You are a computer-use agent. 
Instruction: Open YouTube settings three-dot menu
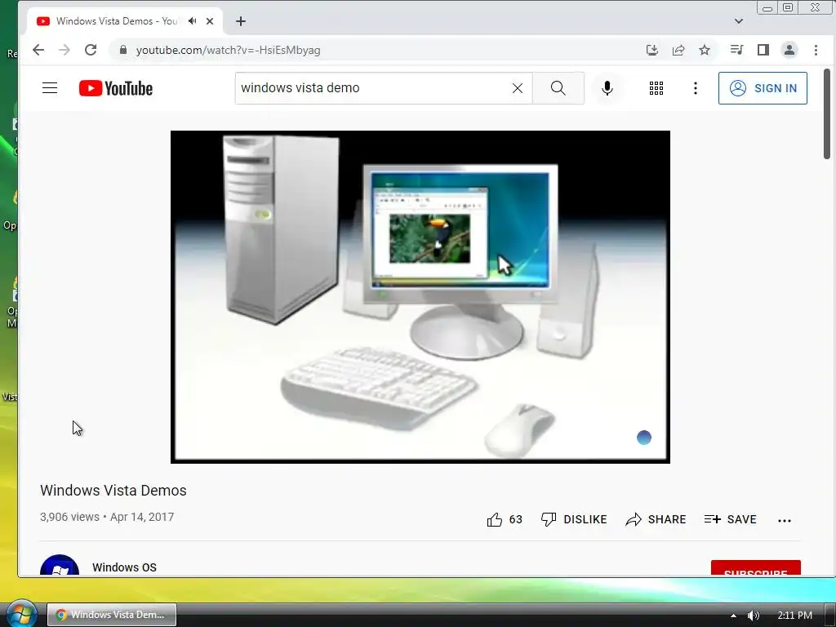pyautogui.click(x=696, y=88)
